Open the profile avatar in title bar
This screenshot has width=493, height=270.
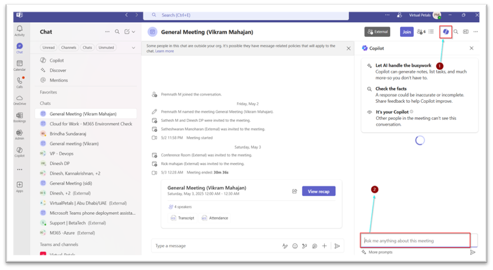click(437, 15)
